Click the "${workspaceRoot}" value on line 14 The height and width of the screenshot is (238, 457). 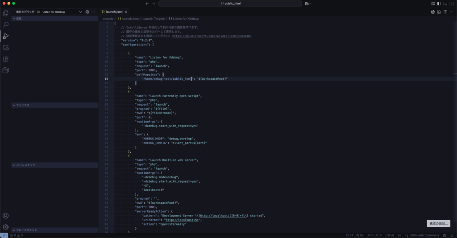tap(212, 79)
